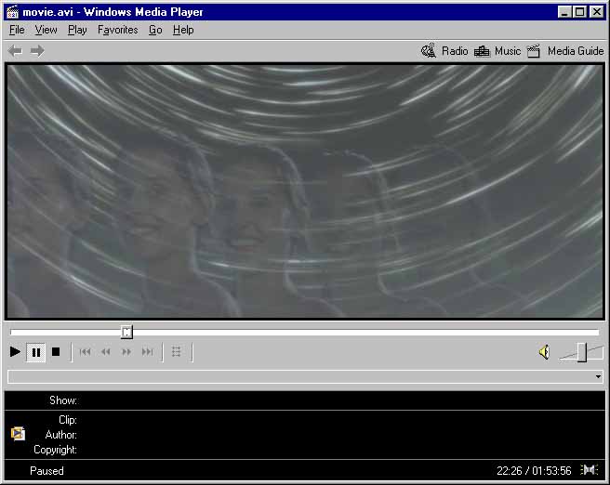This screenshot has width=610, height=485.
Task: Maximize the Windows Media Player window
Action: point(579,12)
